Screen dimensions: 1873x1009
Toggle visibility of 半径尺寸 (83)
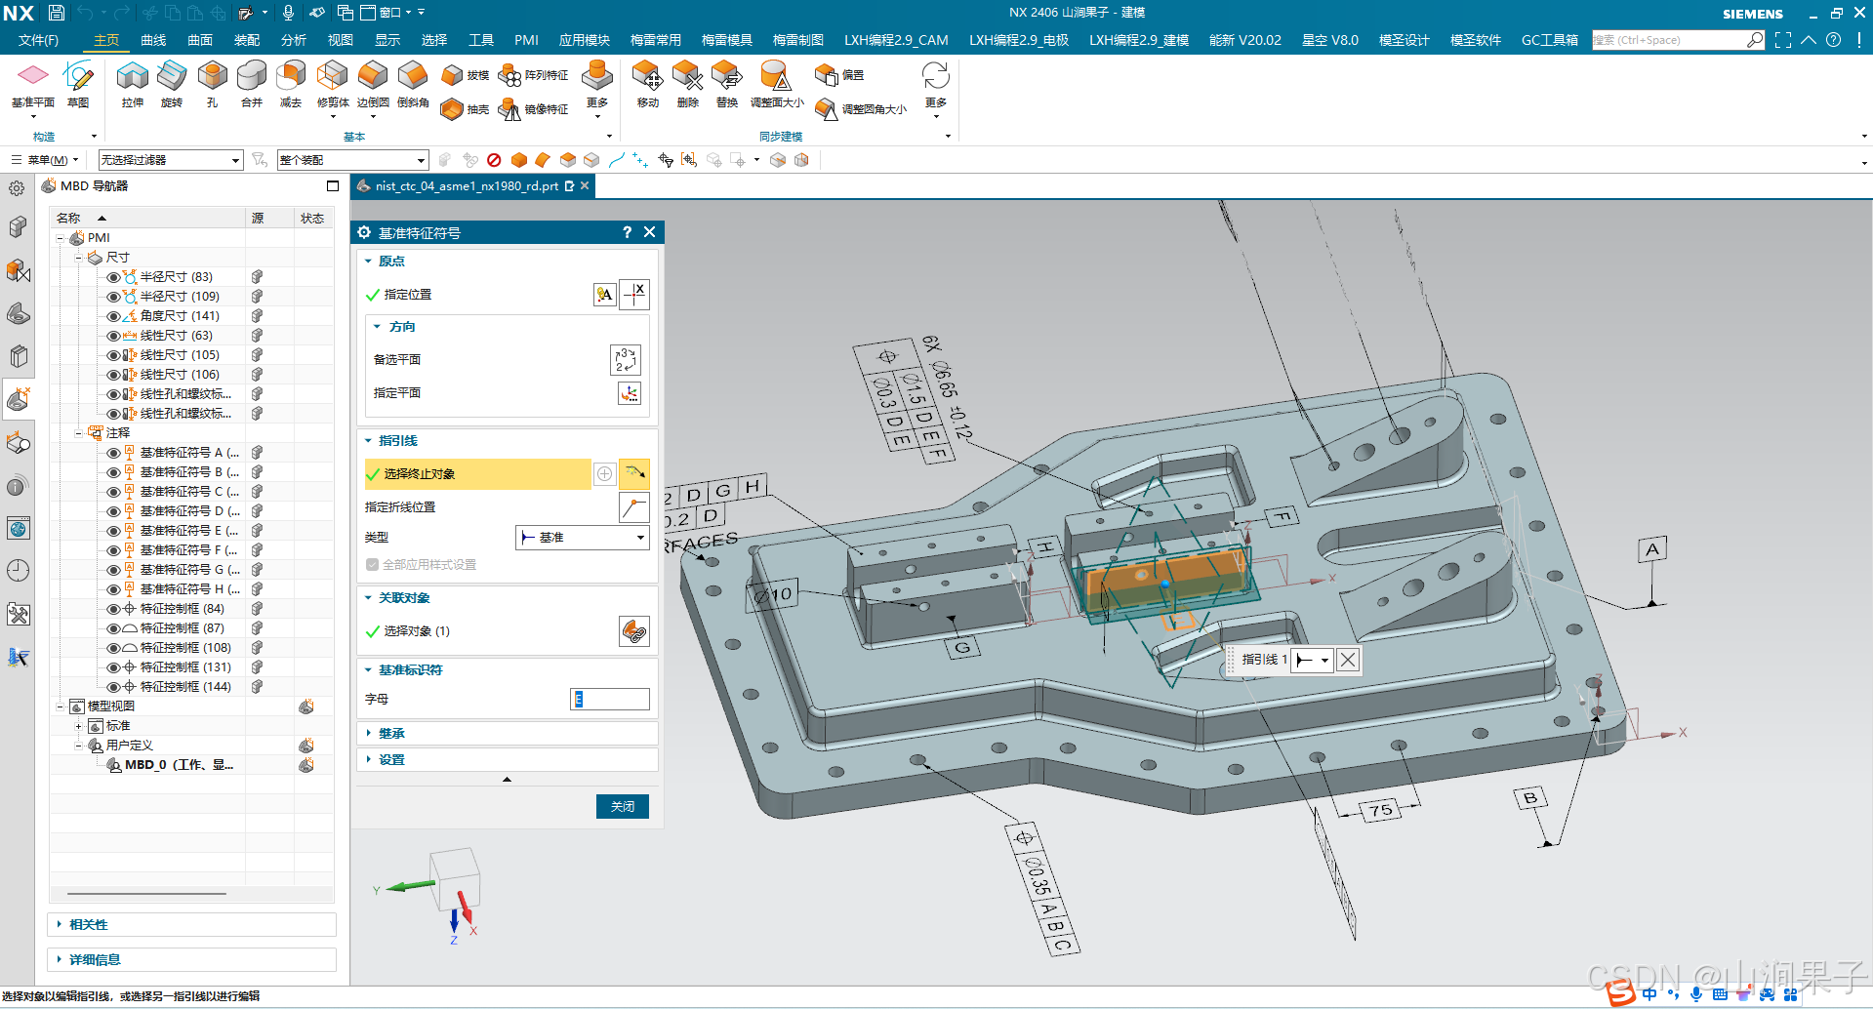pos(113,277)
